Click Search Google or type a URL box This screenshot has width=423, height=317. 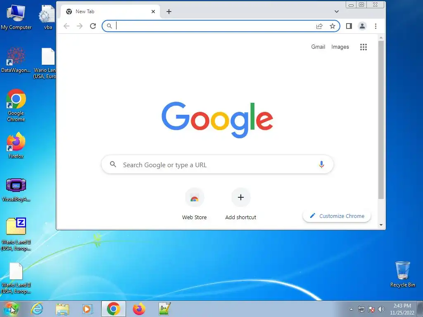click(217, 164)
